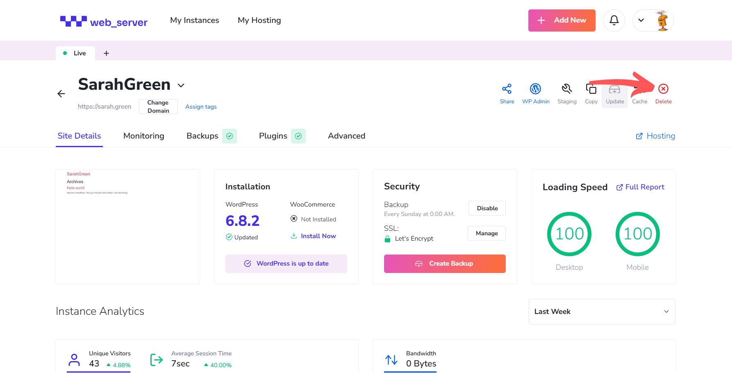
Task: Open notifications bell
Action: (614, 20)
